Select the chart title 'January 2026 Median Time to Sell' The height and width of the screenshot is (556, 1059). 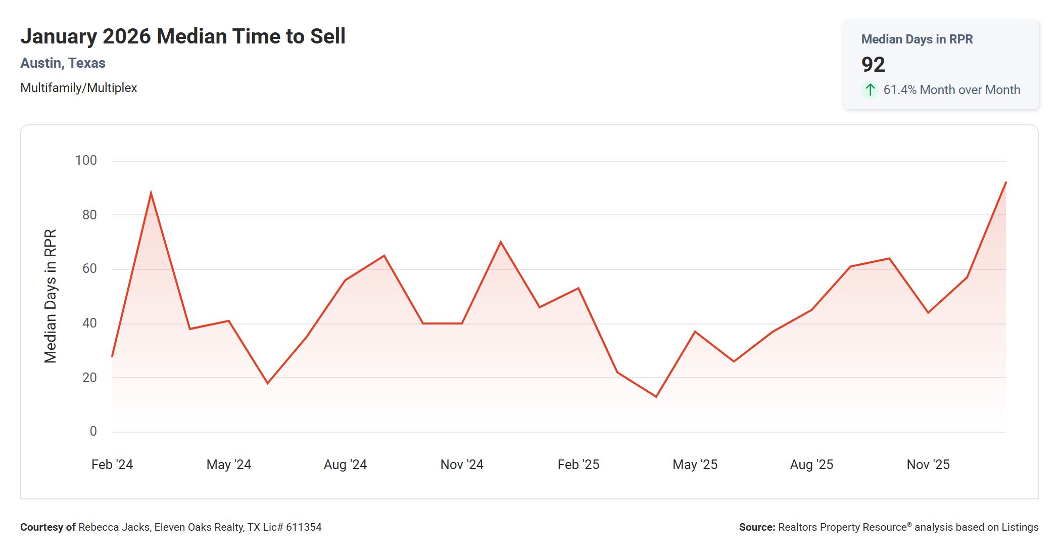183,36
